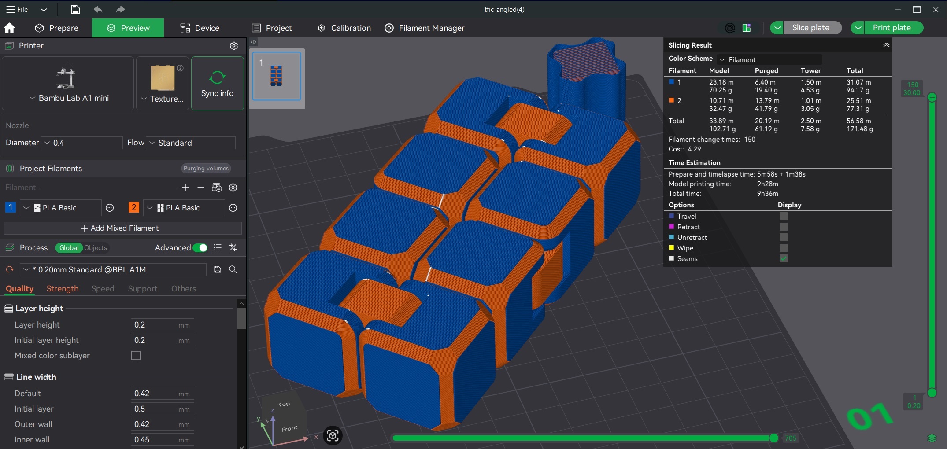
Task: Click the camera reset view icon
Action: (333, 436)
